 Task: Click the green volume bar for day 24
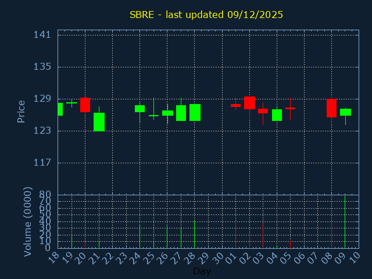pyautogui.click(x=139, y=237)
